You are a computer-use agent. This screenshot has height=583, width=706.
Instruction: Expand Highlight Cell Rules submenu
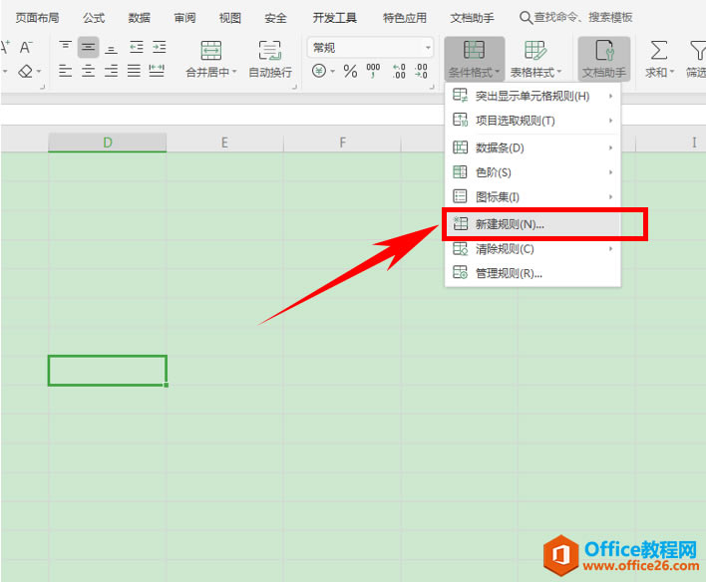532,96
